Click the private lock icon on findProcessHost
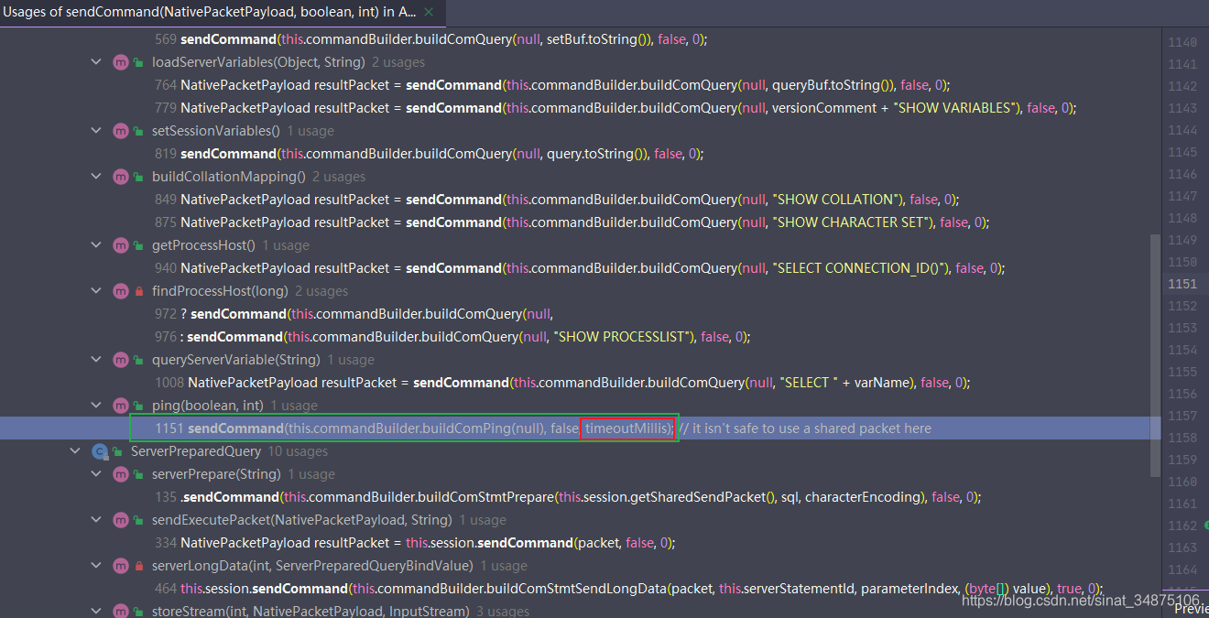Screen dimensions: 1209x618 [x=138, y=291]
